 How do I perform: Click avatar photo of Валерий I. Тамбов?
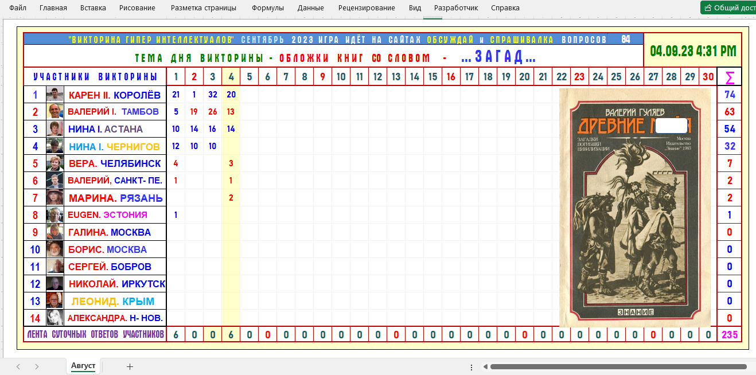55,112
